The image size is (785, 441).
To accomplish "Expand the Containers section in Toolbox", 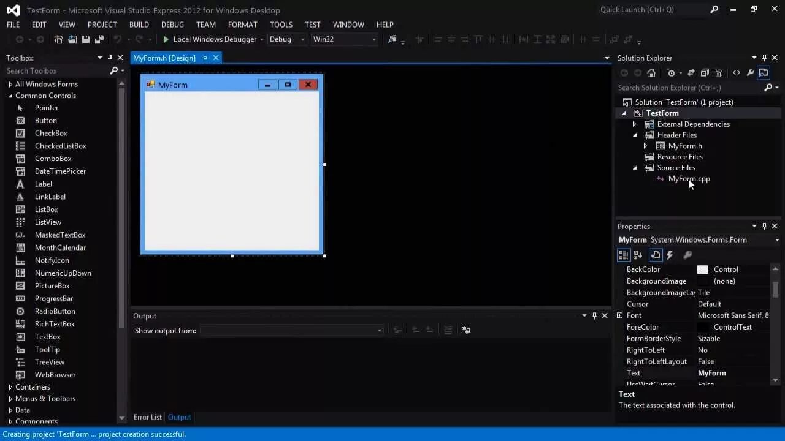I will 10,387.
